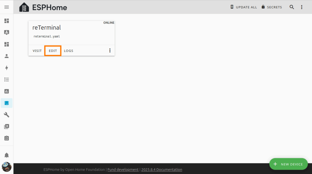The height and width of the screenshot is (174, 312).
Task: Open the wrench tools sidebar icon
Action: (x=7, y=115)
